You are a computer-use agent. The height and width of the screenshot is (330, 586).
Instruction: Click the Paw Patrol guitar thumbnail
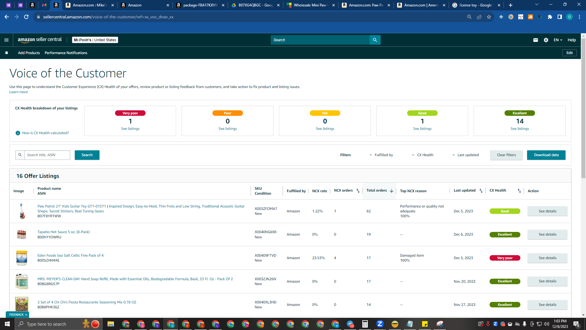pos(22,211)
